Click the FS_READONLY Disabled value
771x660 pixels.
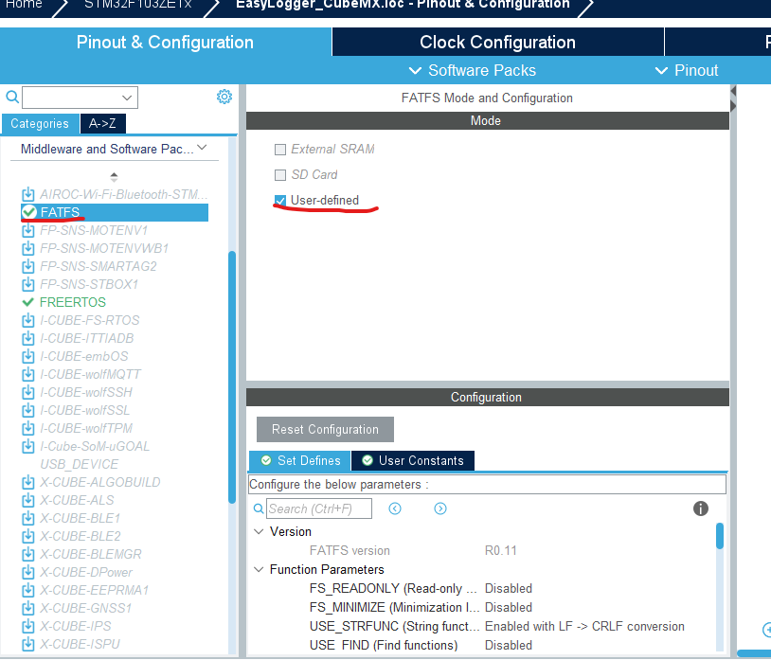click(x=509, y=588)
